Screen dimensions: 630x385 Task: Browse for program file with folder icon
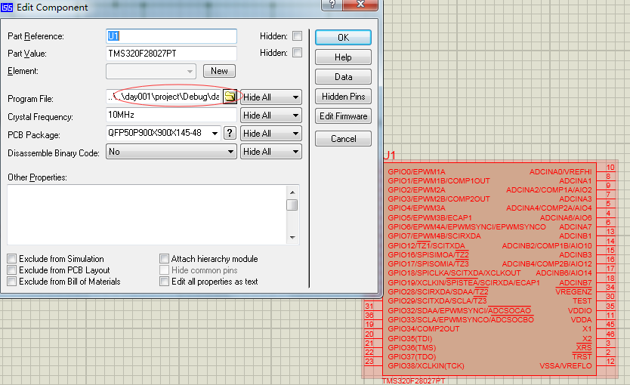pos(230,97)
